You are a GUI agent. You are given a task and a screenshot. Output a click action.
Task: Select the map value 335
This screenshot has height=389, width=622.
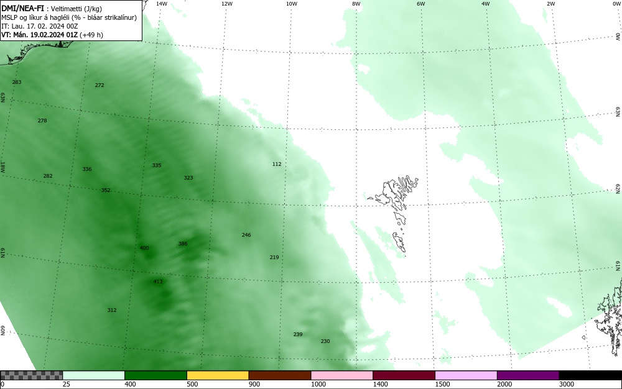point(157,165)
